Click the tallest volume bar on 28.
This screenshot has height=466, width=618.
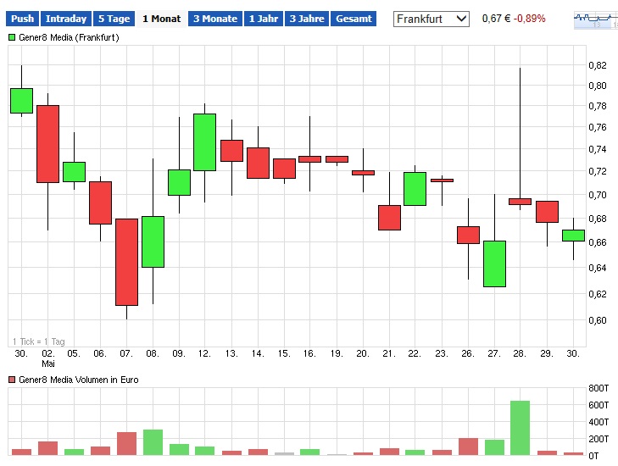click(x=520, y=428)
